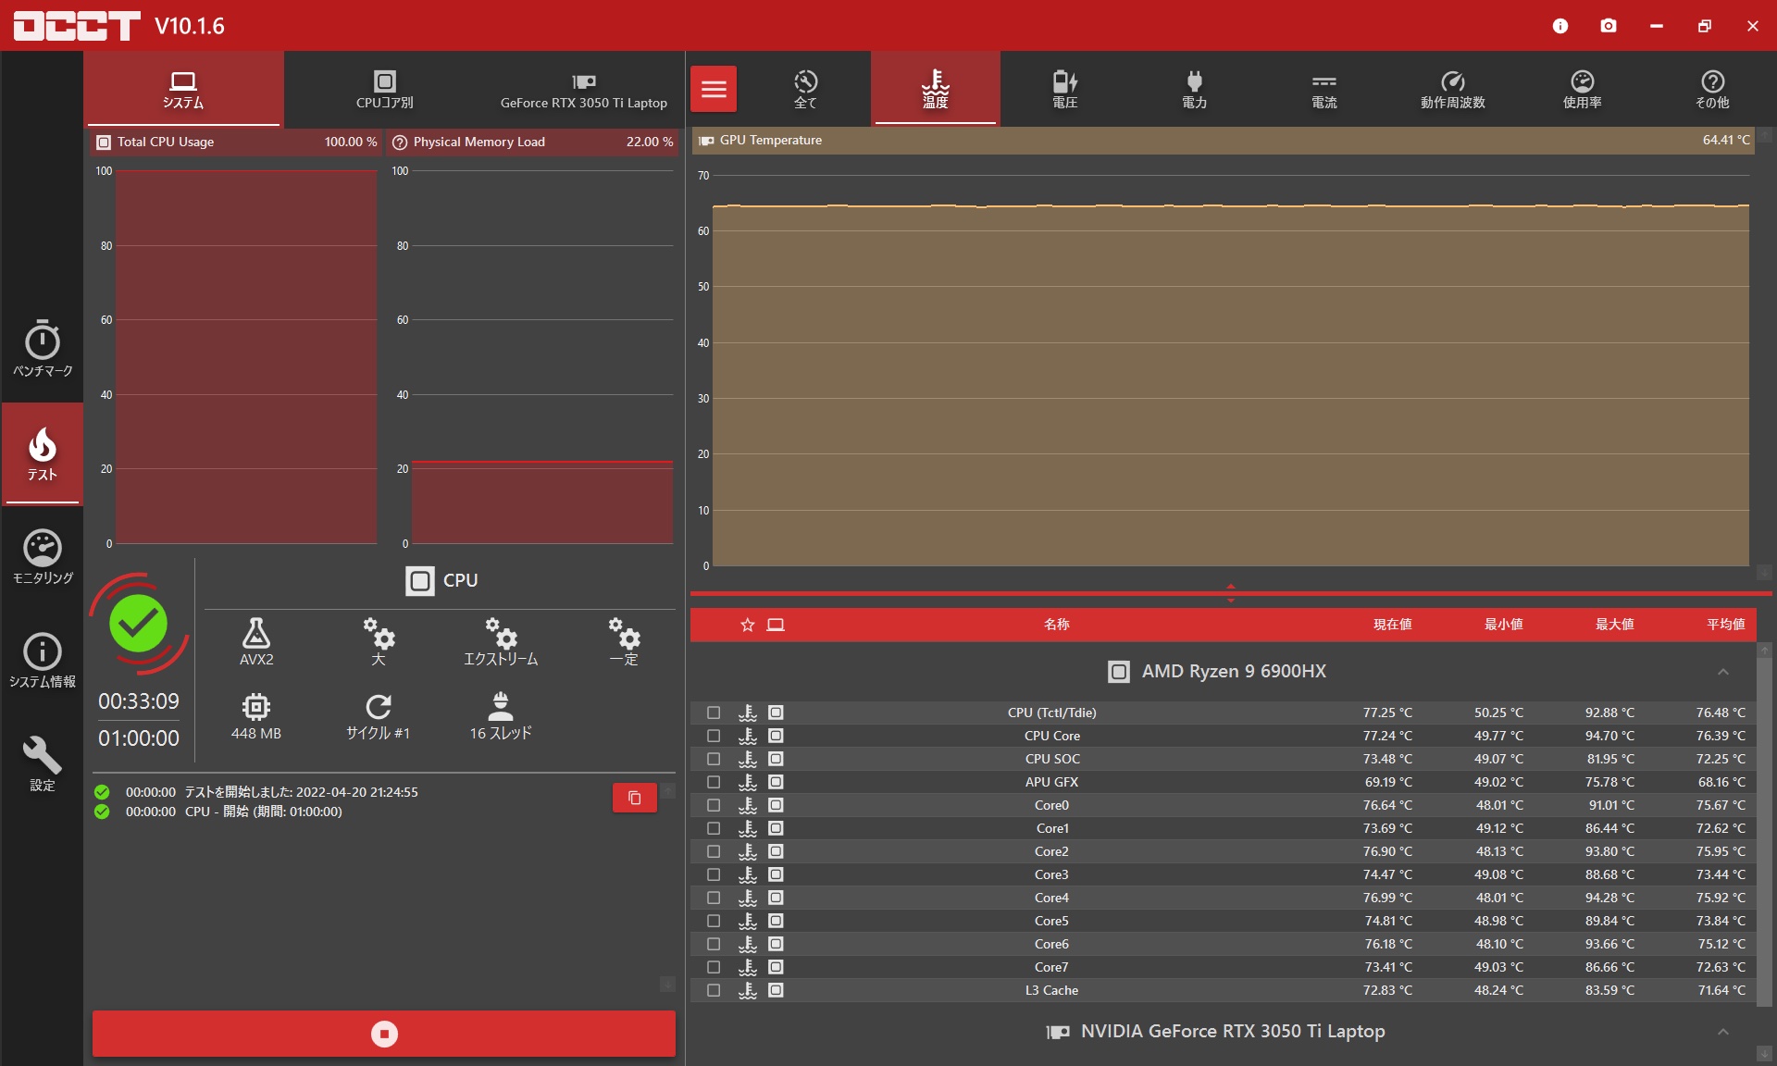This screenshot has height=1066, width=1777.
Task: Click the サイクル #1 cycle option
Action: tap(379, 715)
